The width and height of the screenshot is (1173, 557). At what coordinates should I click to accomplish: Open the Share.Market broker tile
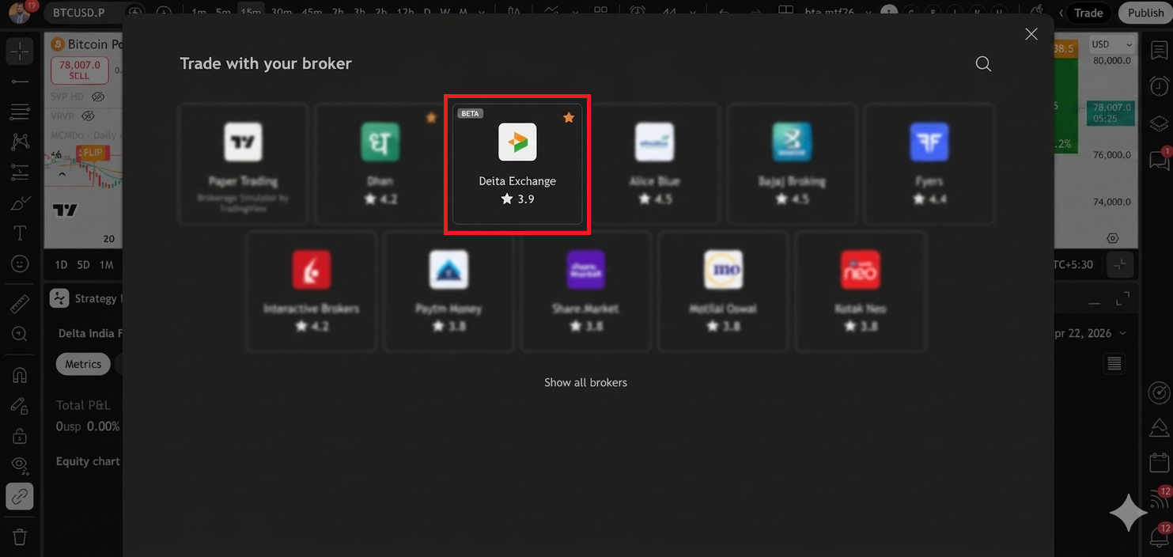[585, 291]
